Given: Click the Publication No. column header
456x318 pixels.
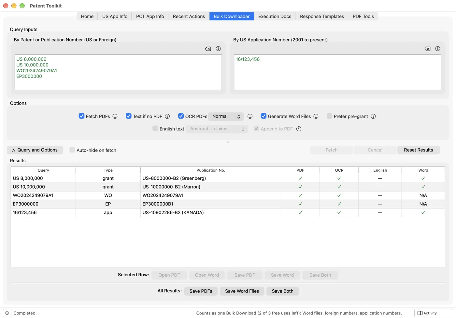Looking at the screenshot, I should pyautogui.click(x=211, y=170).
